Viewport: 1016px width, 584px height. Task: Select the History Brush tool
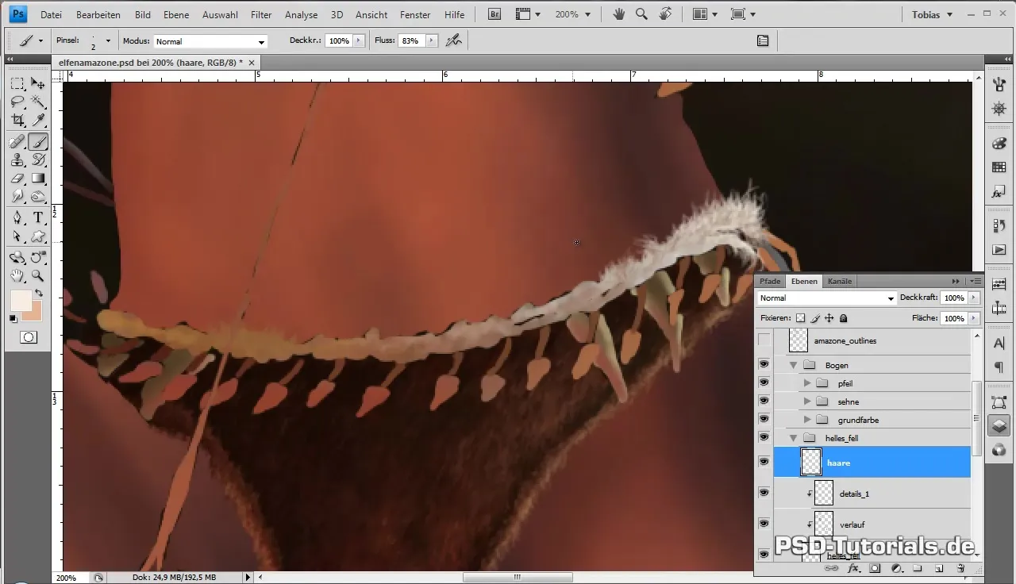[x=38, y=160]
